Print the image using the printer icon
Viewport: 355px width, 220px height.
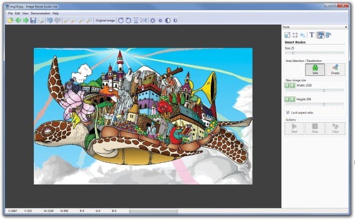tap(41, 20)
